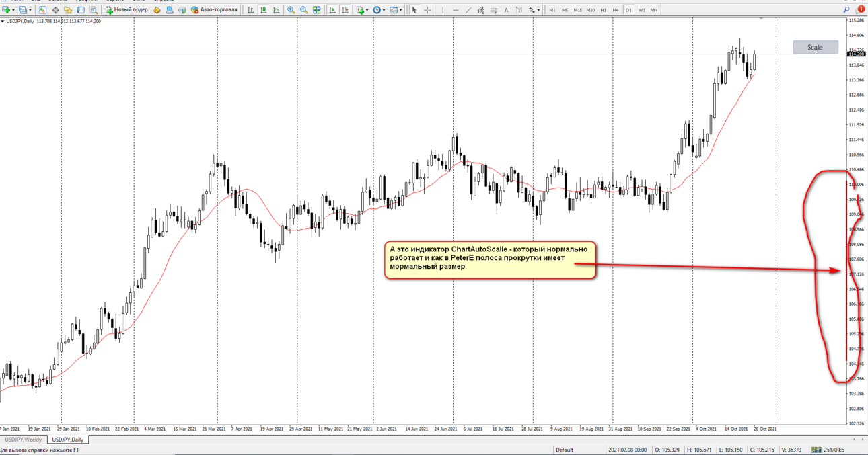Select the text tool A
868x455 pixels.
click(506, 10)
